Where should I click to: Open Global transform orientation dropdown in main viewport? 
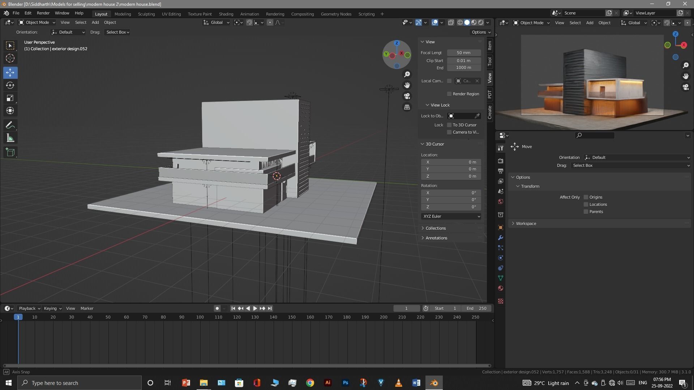click(x=216, y=22)
